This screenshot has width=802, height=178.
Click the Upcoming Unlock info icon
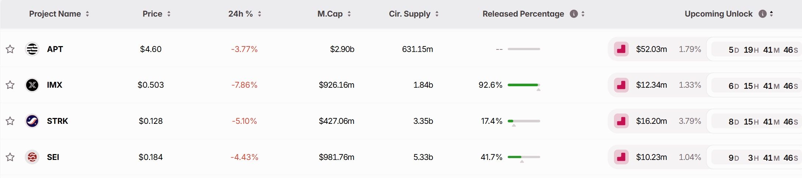763,14
